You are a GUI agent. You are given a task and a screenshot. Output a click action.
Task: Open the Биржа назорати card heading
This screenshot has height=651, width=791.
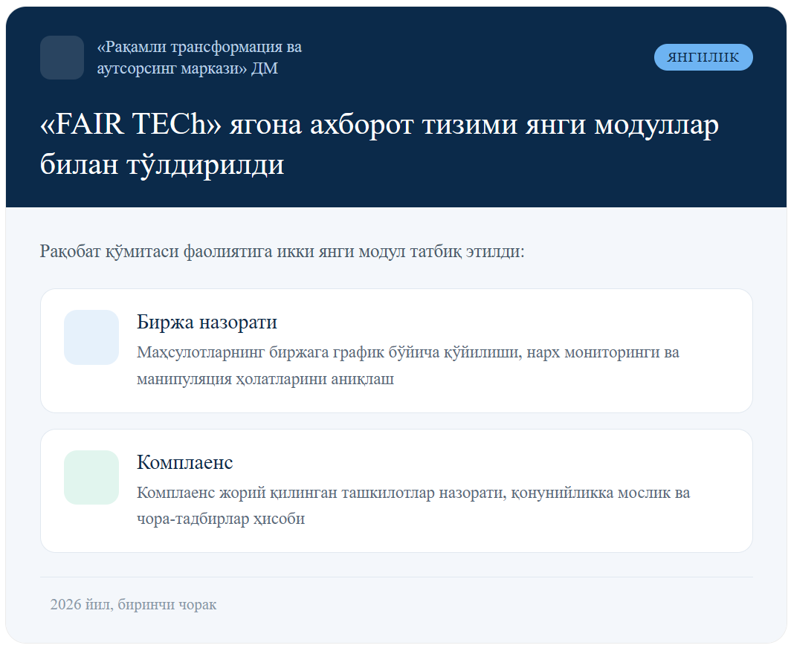[207, 323]
